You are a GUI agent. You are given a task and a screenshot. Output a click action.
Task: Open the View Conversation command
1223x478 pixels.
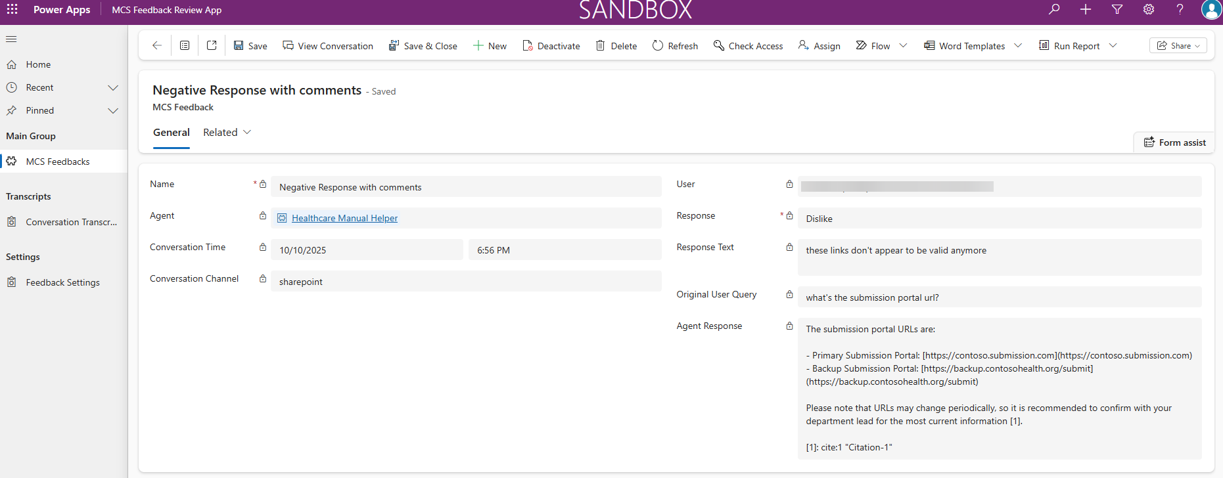pyautogui.click(x=328, y=46)
